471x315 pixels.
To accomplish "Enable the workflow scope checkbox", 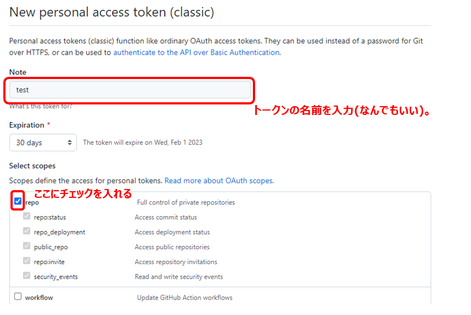I will (x=18, y=296).
